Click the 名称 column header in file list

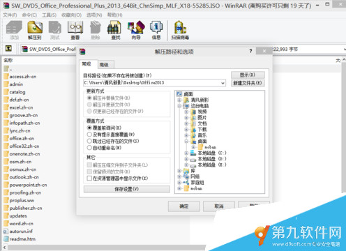coord(8,61)
